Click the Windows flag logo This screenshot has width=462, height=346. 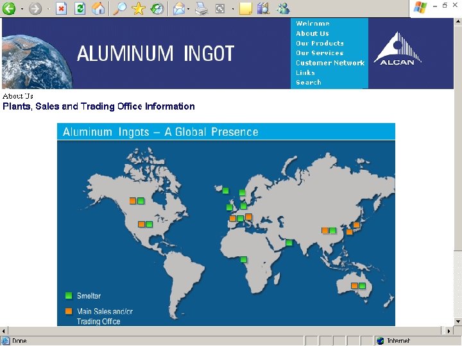[x=420, y=7]
